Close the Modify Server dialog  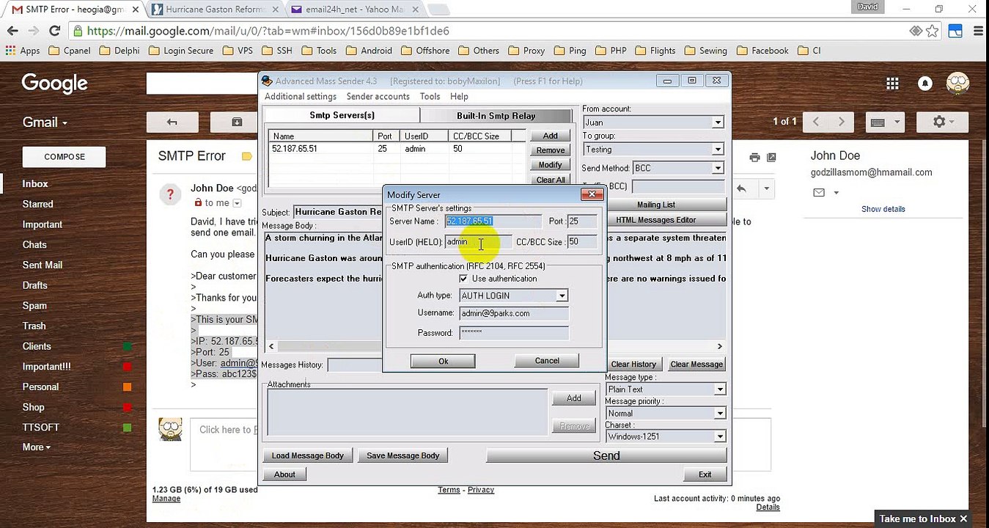[x=592, y=194]
